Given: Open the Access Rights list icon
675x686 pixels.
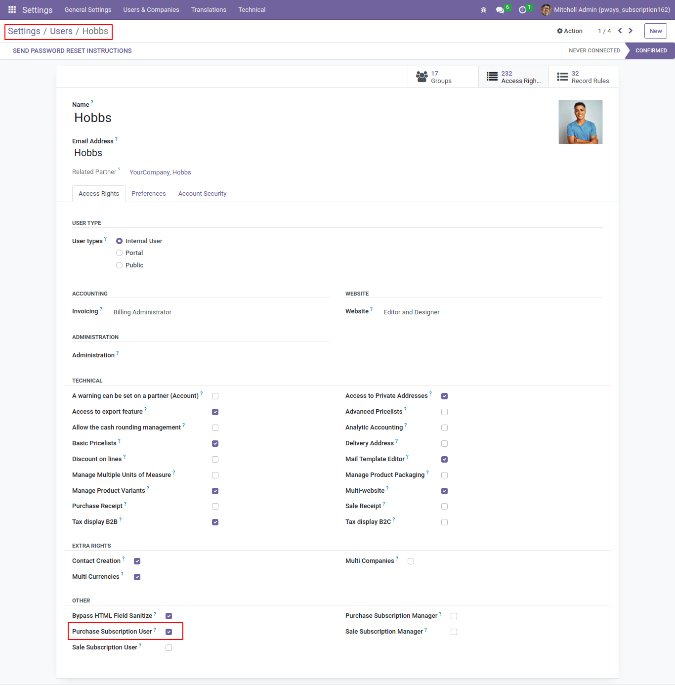Looking at the screenshot, I should [492, 77].
